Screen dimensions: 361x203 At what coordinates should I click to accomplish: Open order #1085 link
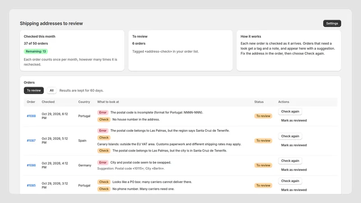[31, 185]
